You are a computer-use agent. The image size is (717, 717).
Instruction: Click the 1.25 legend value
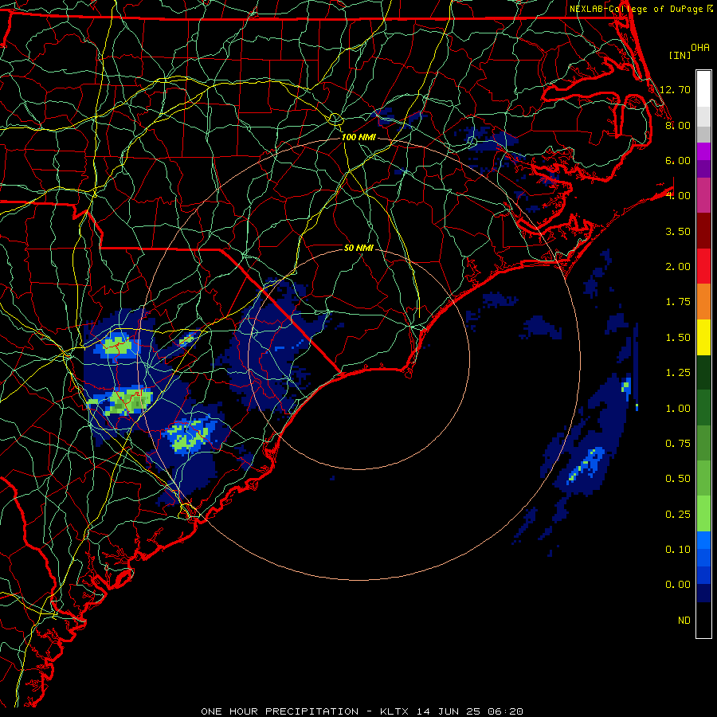pos(678,373)
